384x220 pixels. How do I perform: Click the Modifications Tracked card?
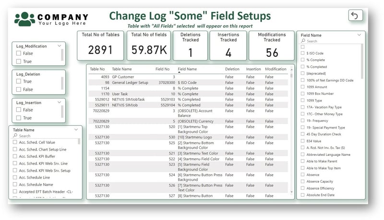pos(272,45)
